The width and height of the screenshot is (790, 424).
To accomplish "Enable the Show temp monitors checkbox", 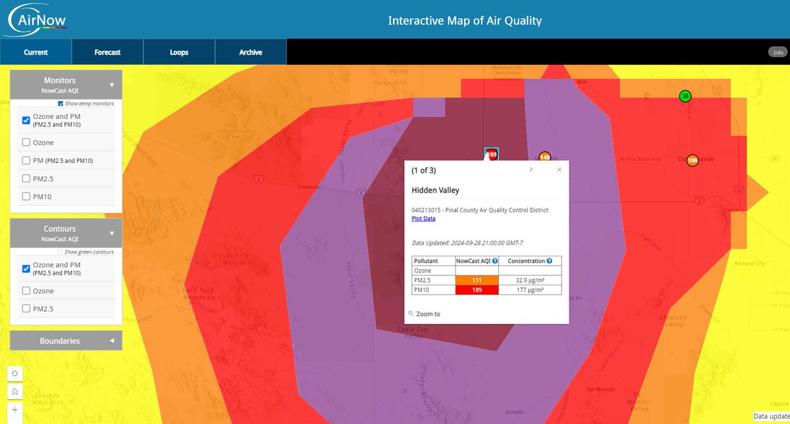I will click(59, 103).
